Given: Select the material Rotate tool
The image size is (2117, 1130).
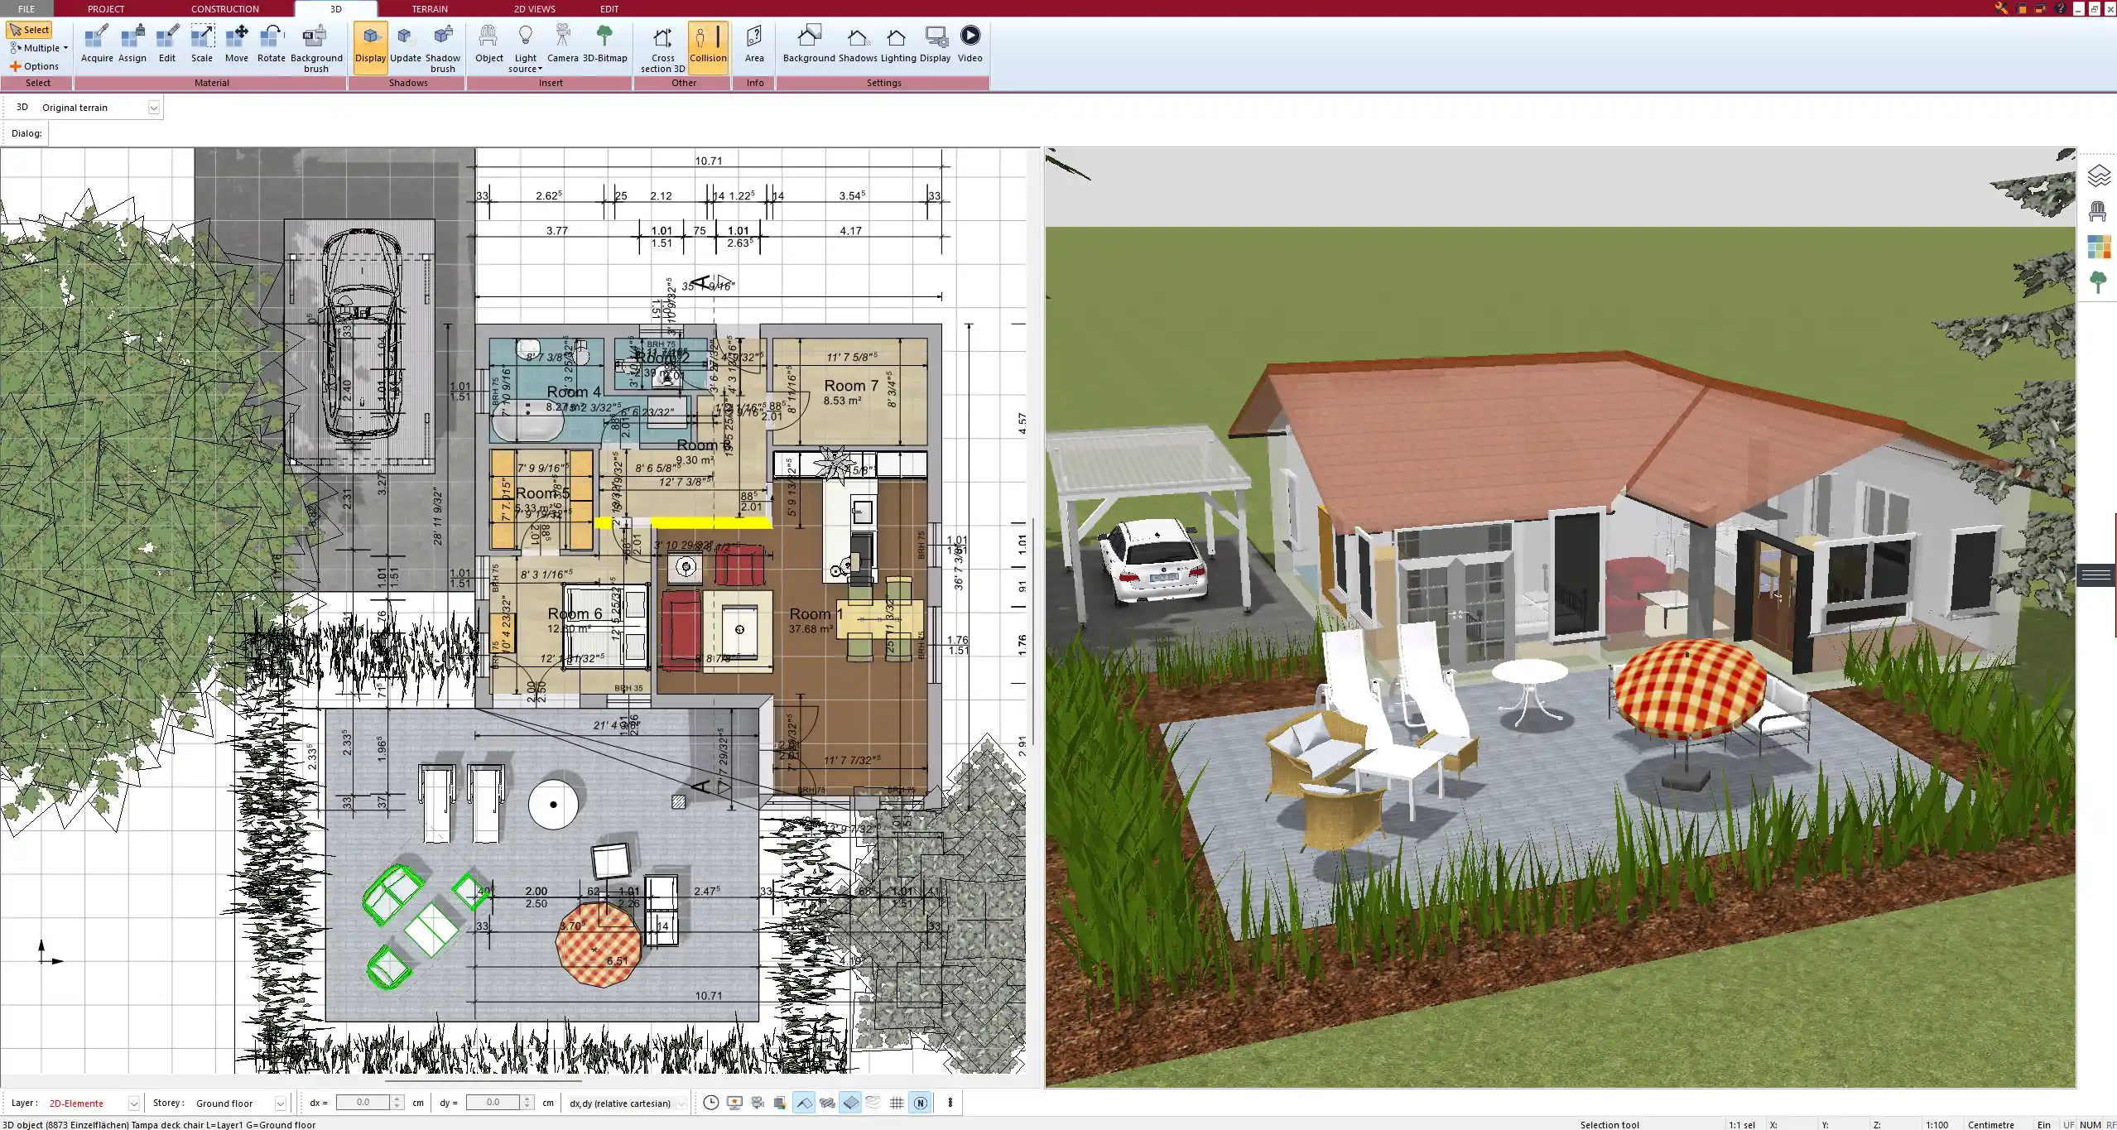Looking at the screenshot, I should point(272,44).
